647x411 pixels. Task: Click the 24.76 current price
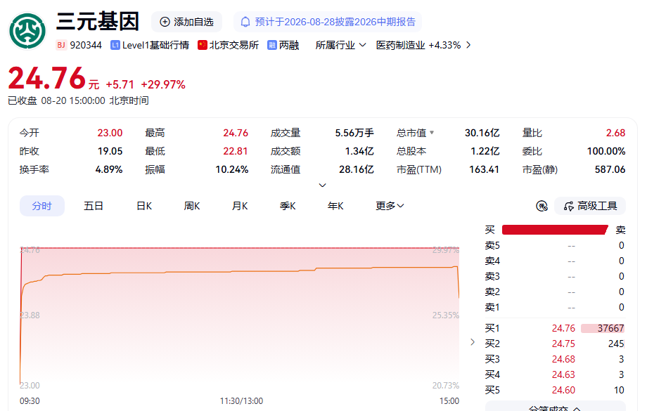(46, 78)
